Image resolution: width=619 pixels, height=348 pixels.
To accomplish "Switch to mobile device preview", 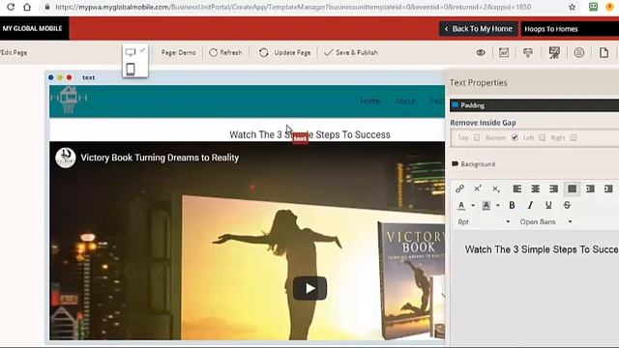I will (x=131, y=69).
